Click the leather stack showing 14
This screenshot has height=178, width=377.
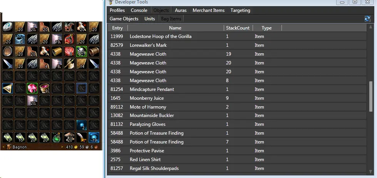tap(81, 63)
